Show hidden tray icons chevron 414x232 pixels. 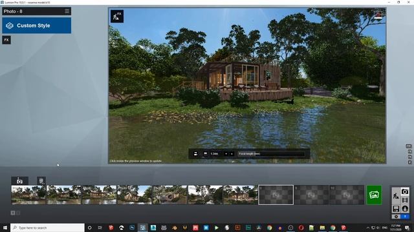tap(368, 227)
